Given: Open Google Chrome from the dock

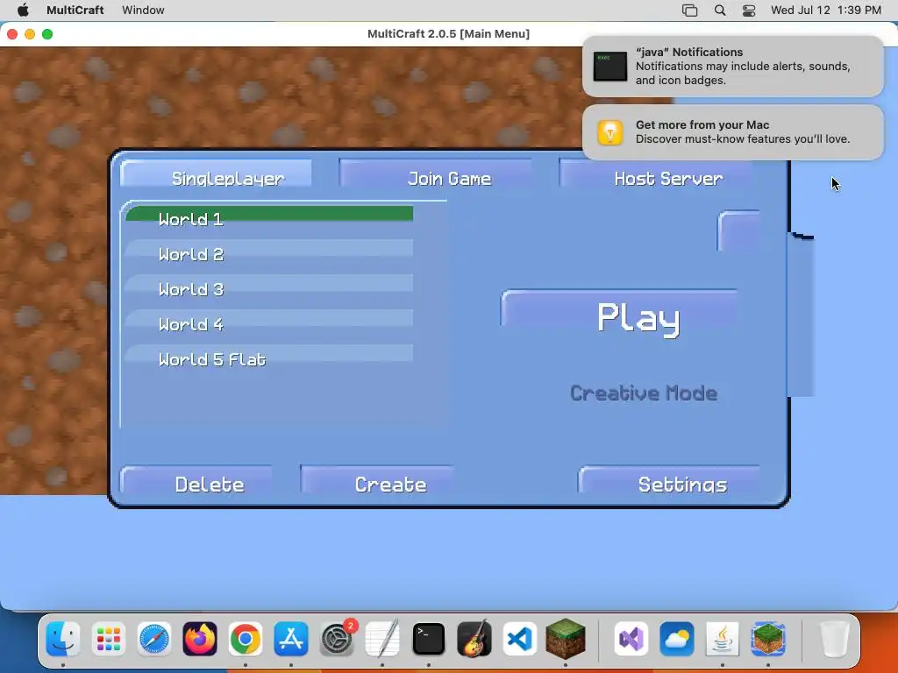Looking at the screenshot, I should (246, 639).
